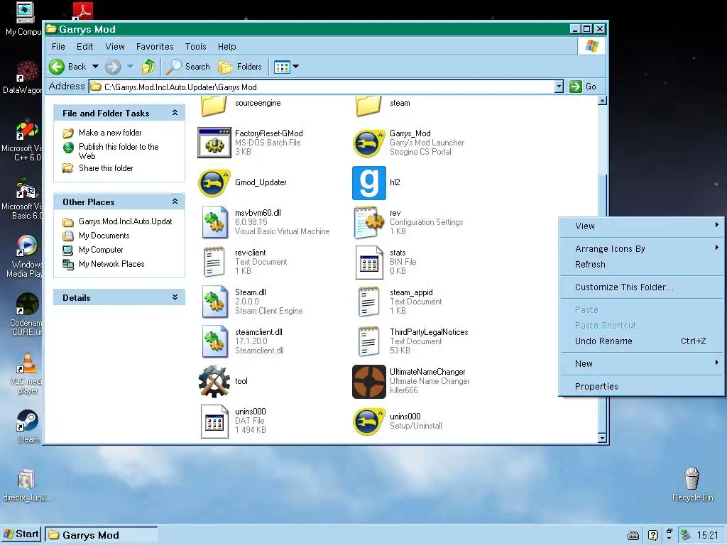Select the Steam.dll file icon
This screenshot has height=545, width=727.
coord(214,302)
